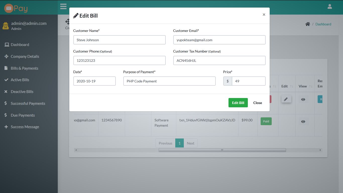Select the Paid status badge
The width and height of the screenshot is (343, 193).
coord(266,121)
